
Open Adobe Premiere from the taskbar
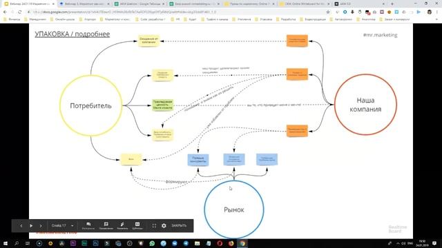point(73,243)
